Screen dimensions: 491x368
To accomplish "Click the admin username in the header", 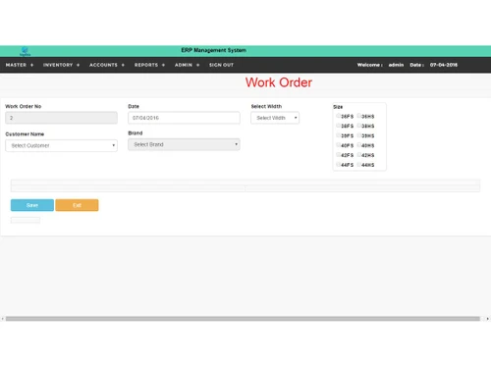I will (x=396, y=65).
